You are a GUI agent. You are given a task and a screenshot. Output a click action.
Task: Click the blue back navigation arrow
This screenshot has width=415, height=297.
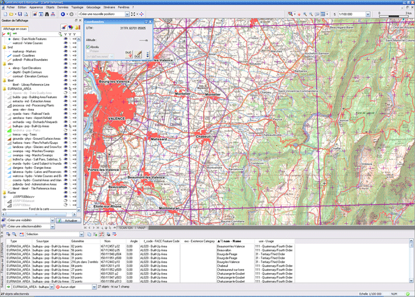tap(63, 14)
